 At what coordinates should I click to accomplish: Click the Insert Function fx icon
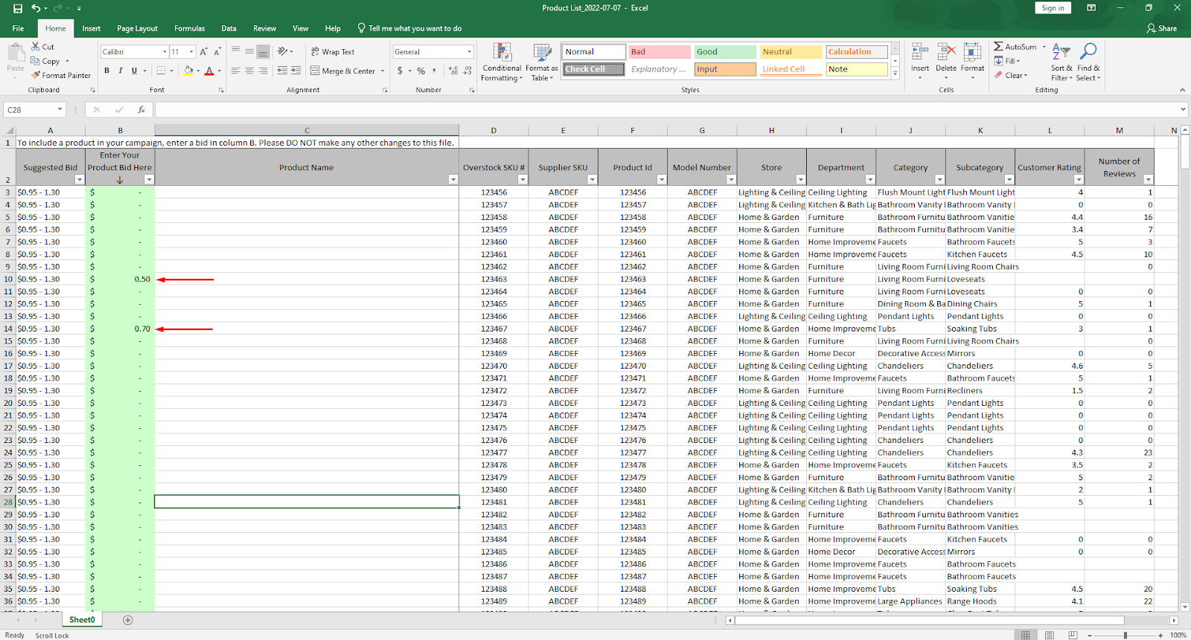click(141, 109)
